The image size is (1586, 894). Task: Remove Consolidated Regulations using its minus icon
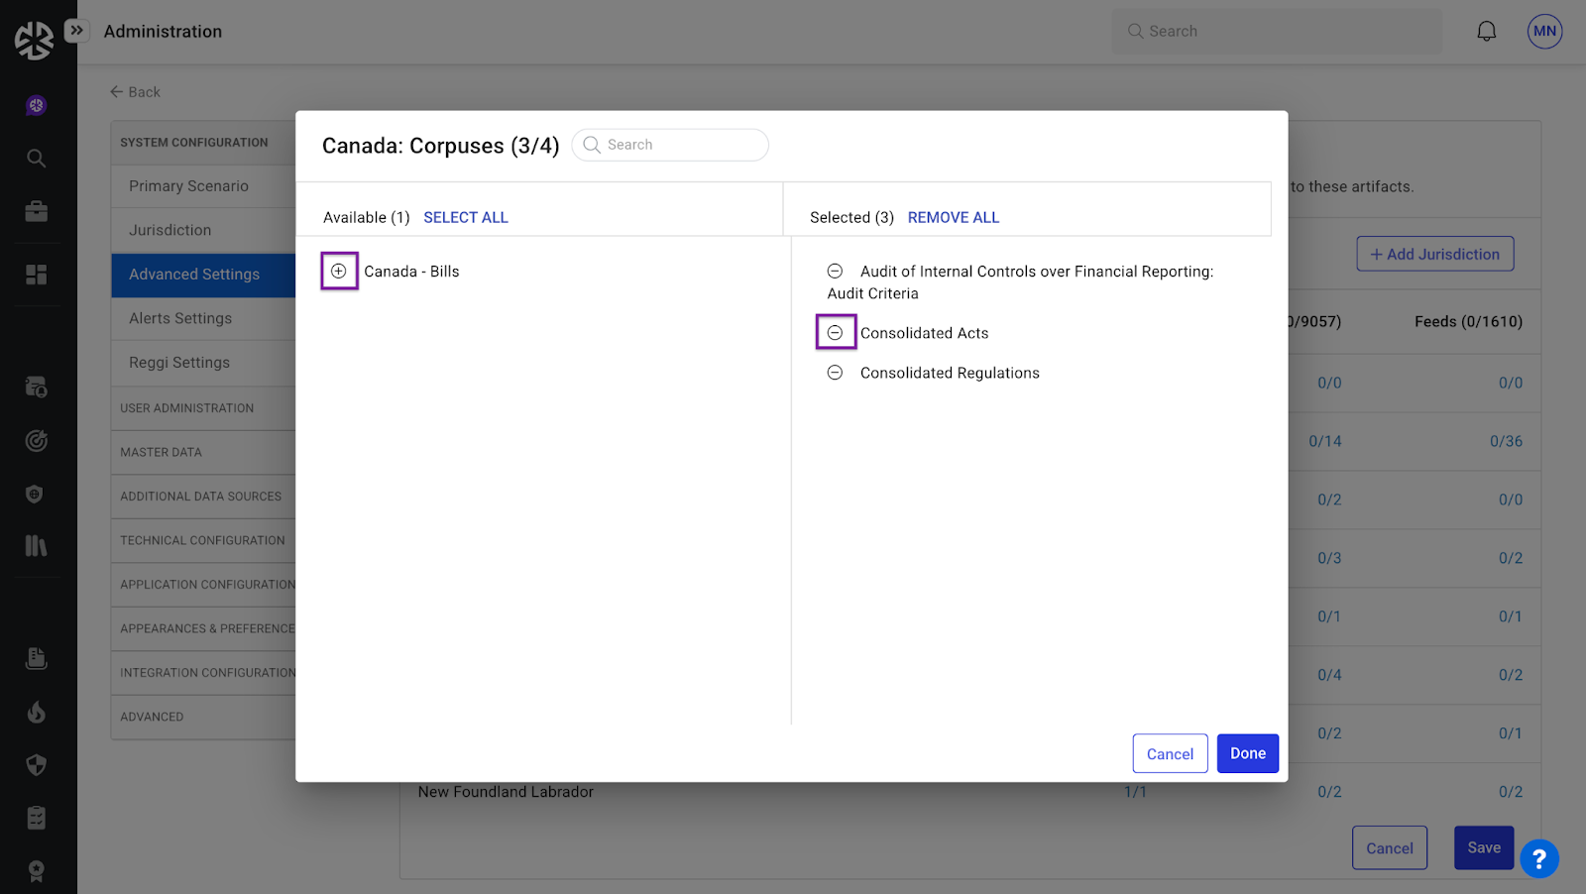point(836,373)
